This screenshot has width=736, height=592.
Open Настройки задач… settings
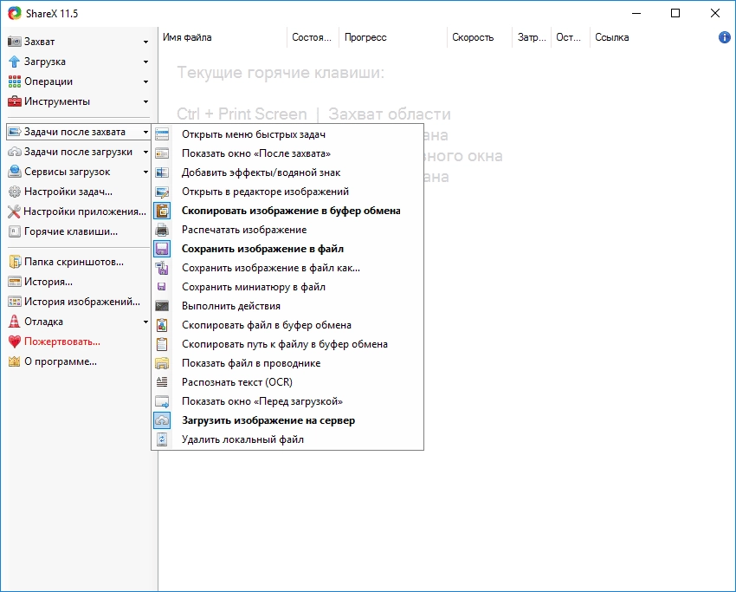(x=68, y=192)
